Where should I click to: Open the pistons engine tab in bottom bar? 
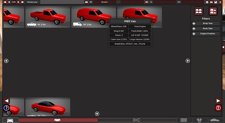click(x=200, y=120)
